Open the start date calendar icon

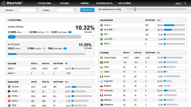click(x=37, y=10)
